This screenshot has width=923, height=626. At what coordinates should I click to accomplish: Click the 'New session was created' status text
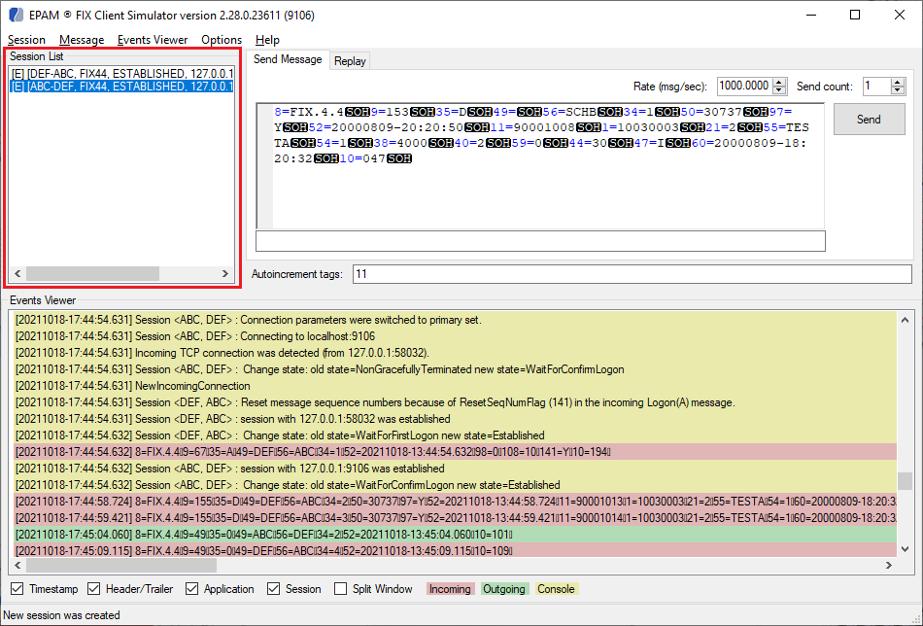click(61, 615)
